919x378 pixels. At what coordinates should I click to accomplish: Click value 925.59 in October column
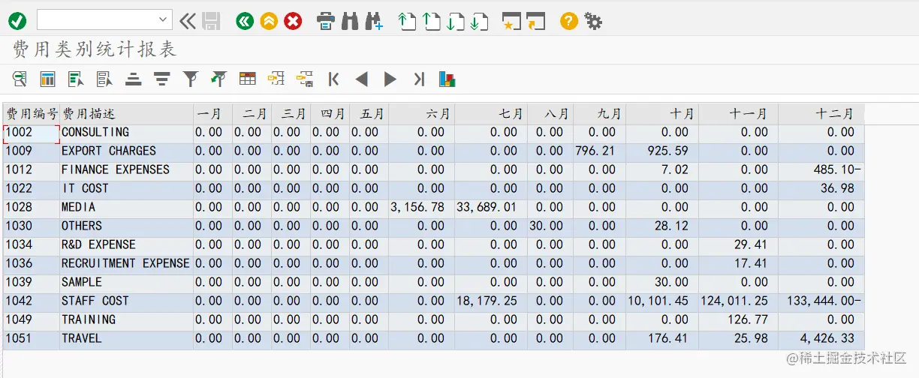click(x=667, y=151)
